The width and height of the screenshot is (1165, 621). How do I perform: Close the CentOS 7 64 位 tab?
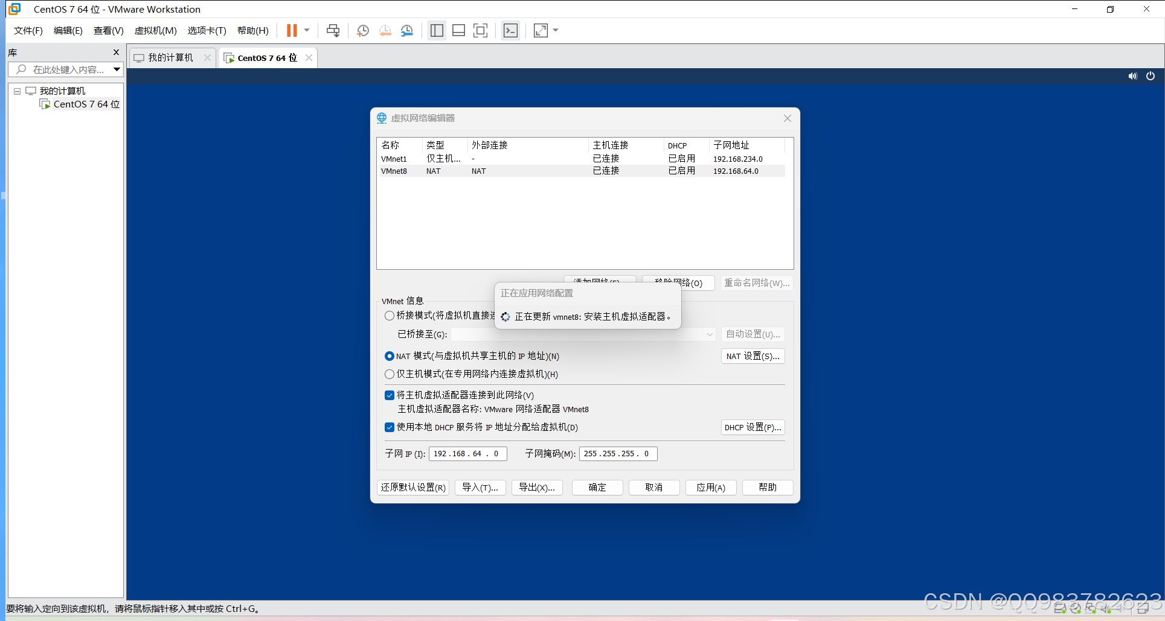tap(309, 58)
